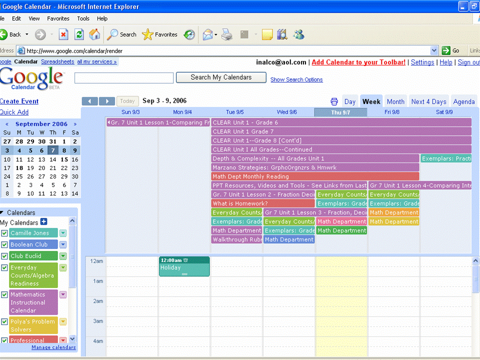Open Camille Jones calendar options dropdown
Image resolution: width=480 pixels, height=360 pixels.
click(x=63, y=233)
